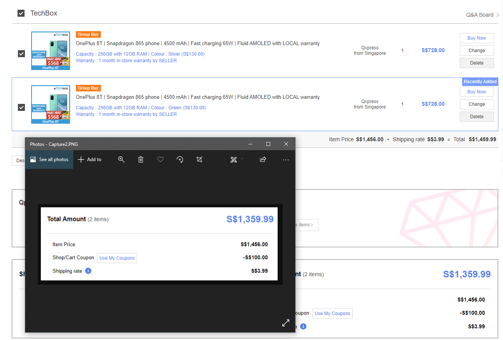Click the -S$100.00 coupon discount on the webpage
The image size is (503, 340).
[x=472, y=313]
